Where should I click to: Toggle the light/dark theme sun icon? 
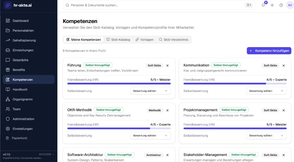[272, 5]
